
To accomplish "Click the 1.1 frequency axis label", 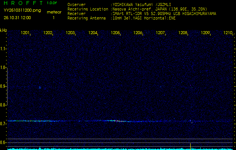I will click(x=3, y=49).
